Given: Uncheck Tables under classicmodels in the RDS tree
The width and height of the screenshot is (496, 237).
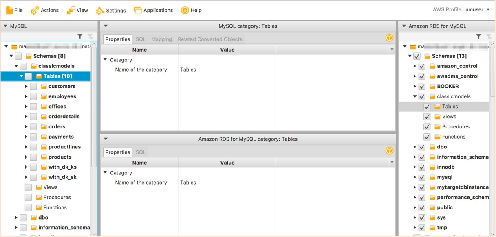Looking at the screenshot, I should click(x=427, y=106).
